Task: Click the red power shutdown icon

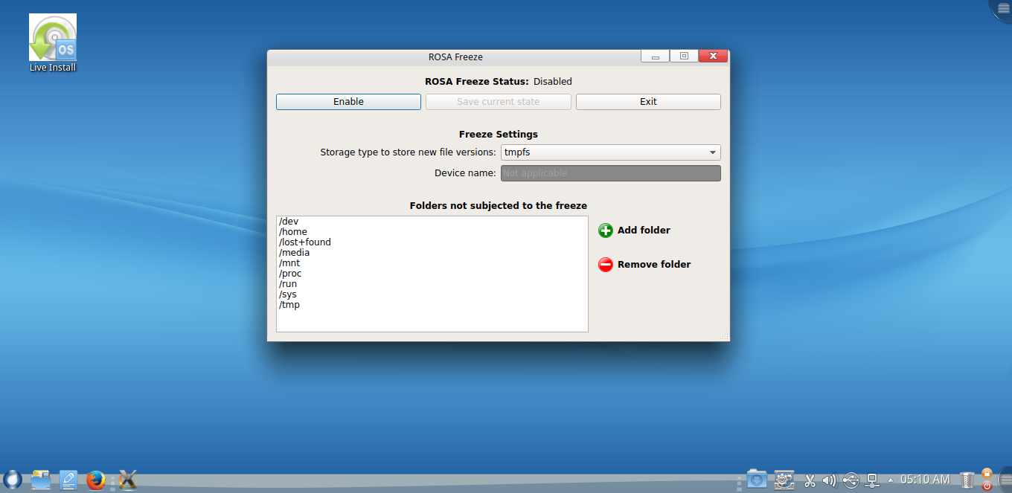Action: [x=987, y=486]
